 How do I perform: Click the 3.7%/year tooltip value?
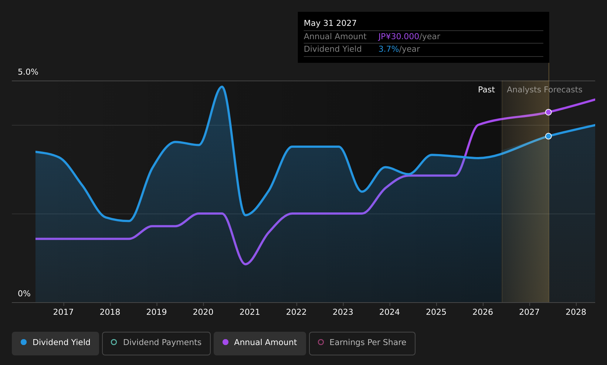[399, 49]
